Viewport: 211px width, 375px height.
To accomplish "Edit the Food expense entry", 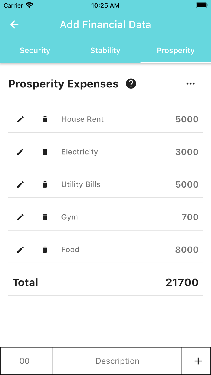I will tap(20, 249).
